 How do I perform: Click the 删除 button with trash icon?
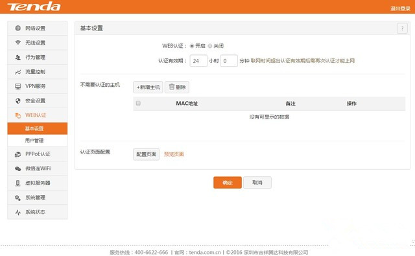tap(177, 87)
